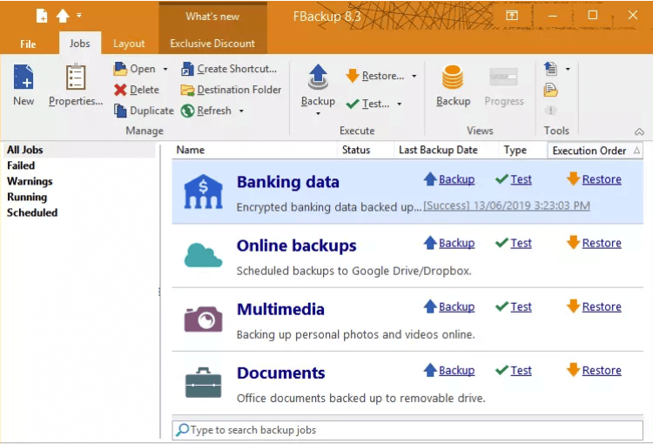Expand the Execute Backup dropdown arrow
This screenshot has height=444, width=653.
(318, 113)
